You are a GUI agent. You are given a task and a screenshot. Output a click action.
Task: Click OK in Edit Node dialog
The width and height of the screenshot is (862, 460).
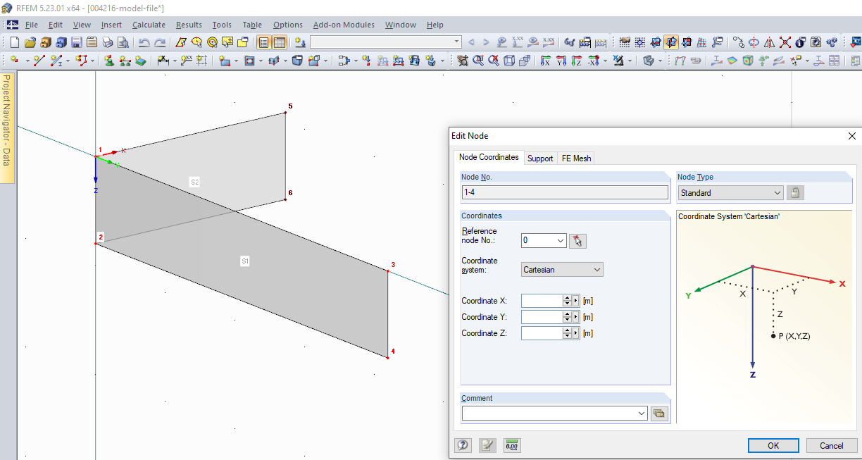(773, 445)
